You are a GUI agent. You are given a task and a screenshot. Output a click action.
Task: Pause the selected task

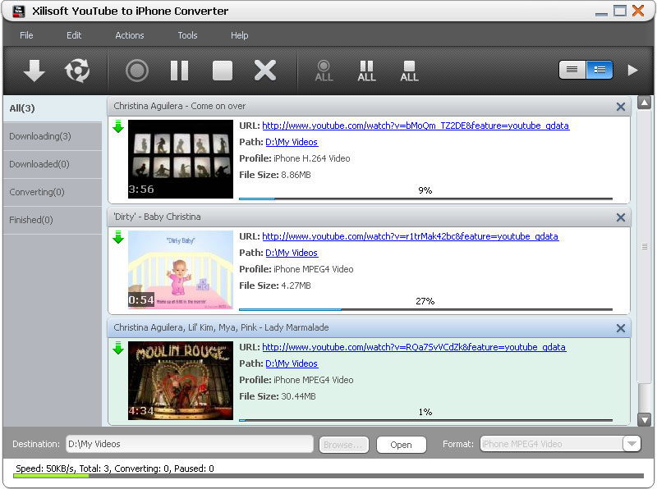179,71
